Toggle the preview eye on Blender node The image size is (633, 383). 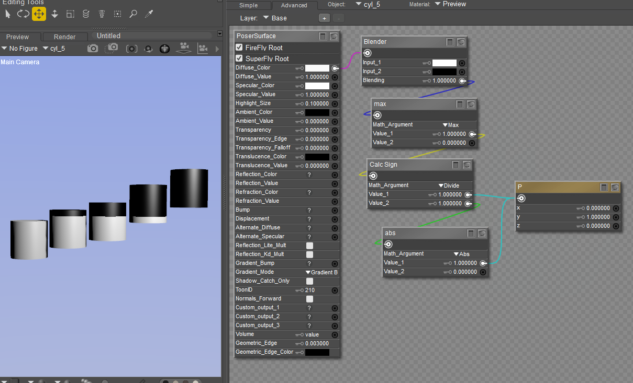coord(461,42)
